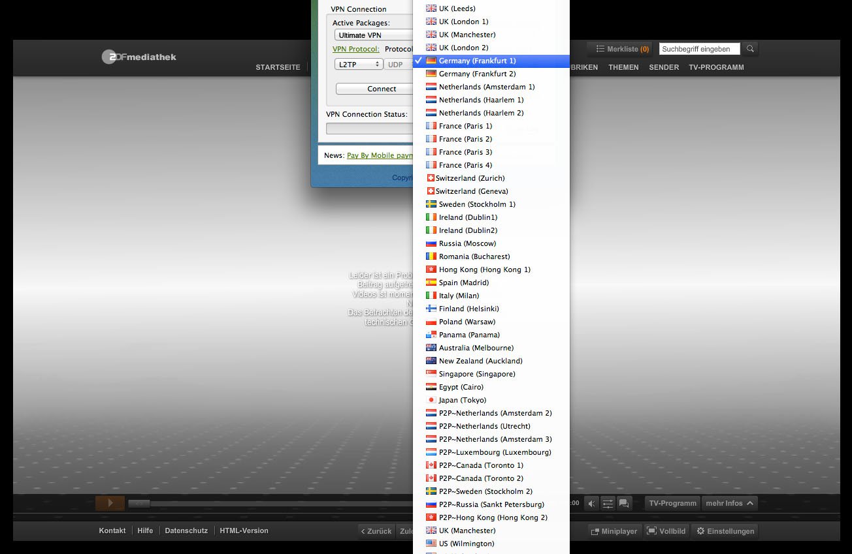Select Ireland (Dublin1)
852x554 pixels.
point(491,217)
